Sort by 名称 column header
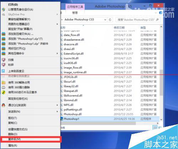Screen dimensions: 178x149 point(63,28)
